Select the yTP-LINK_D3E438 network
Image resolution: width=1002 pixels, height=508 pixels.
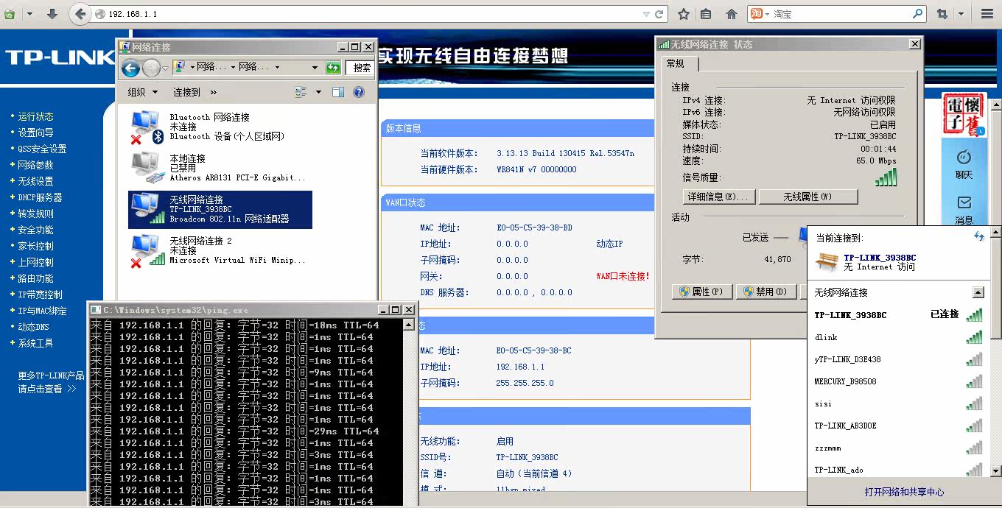tap(898, 359)
